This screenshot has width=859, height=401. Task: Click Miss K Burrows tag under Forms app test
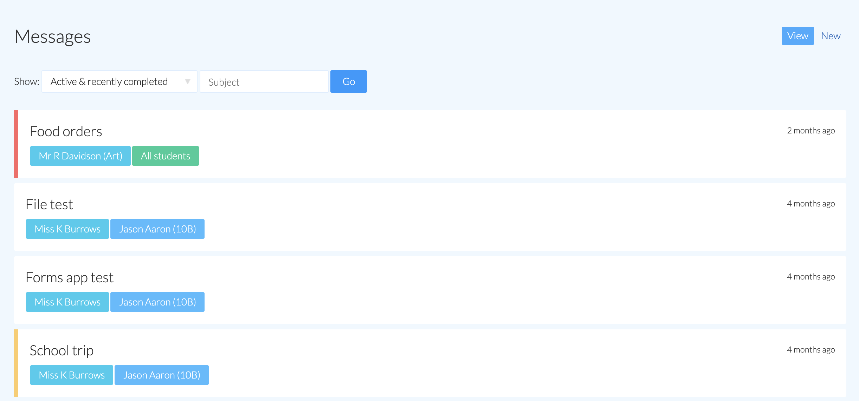click(67, 302)
